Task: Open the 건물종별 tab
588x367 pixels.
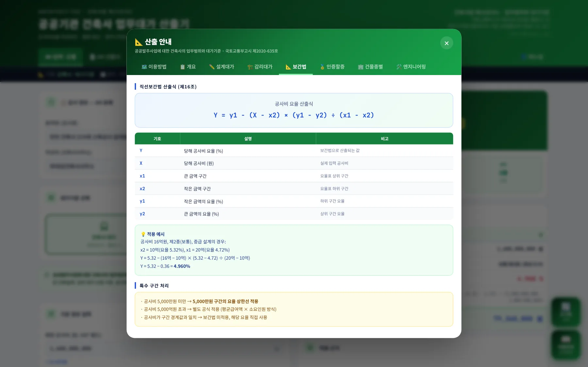Action: (x=370, y=67)
